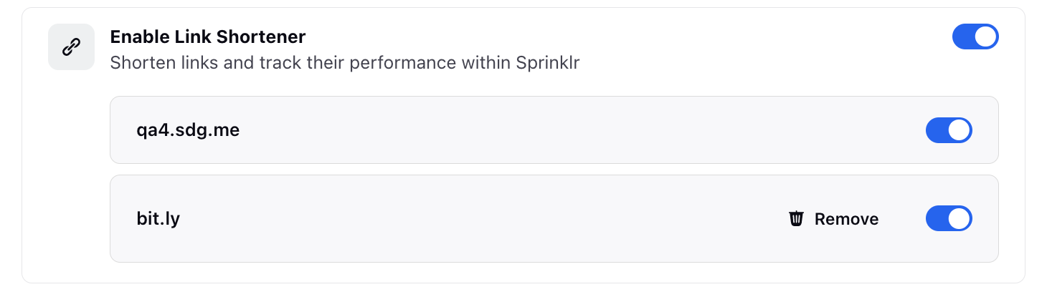Viewport: 1047px width, 302px height.
Task: Click the Enable Link Shortener heading
Action: (208, 36)
